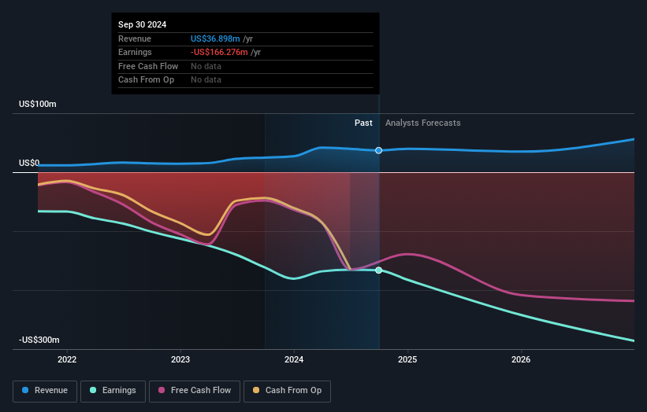The height and width of the screenshot is (412, 647).
Task: Click the -US$300m y-axis label
Action: [x=39, y=340]
